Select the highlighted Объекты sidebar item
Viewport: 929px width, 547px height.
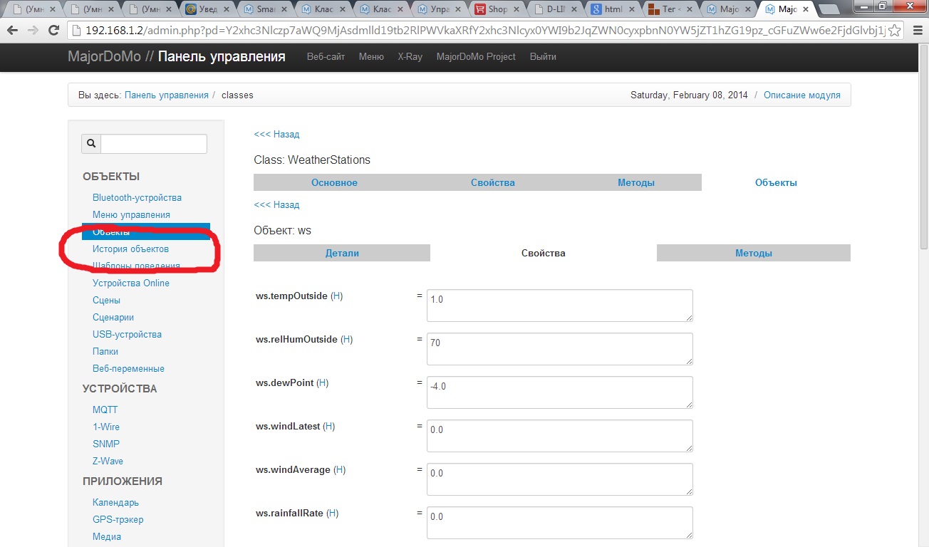[x=146, y=231]
